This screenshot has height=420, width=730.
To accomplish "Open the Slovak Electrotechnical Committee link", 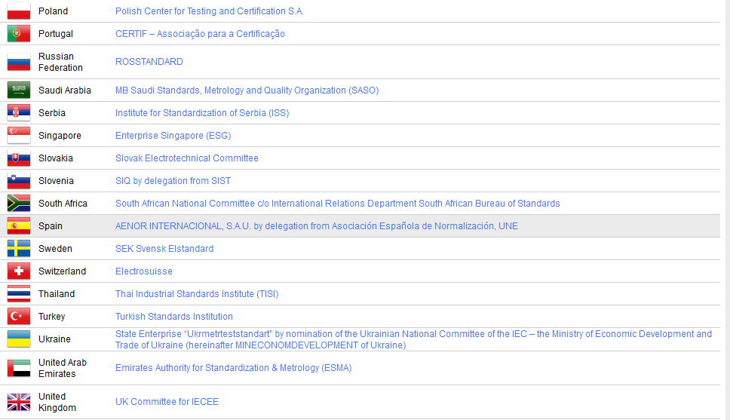I will pos(186,158).
